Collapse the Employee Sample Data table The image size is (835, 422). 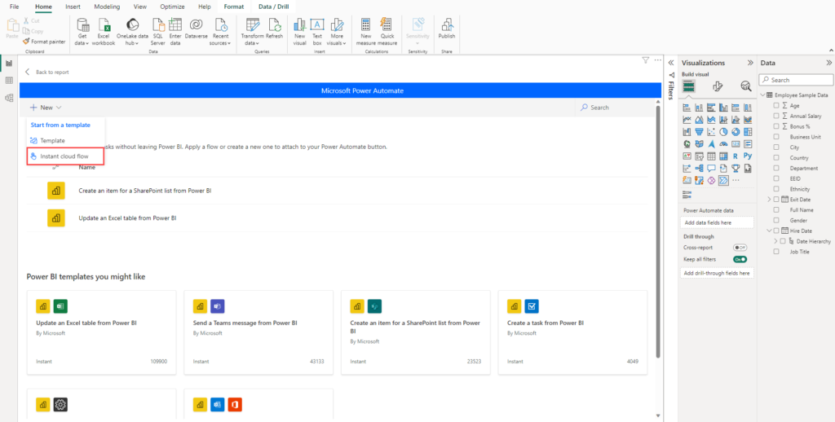point(763,95)
